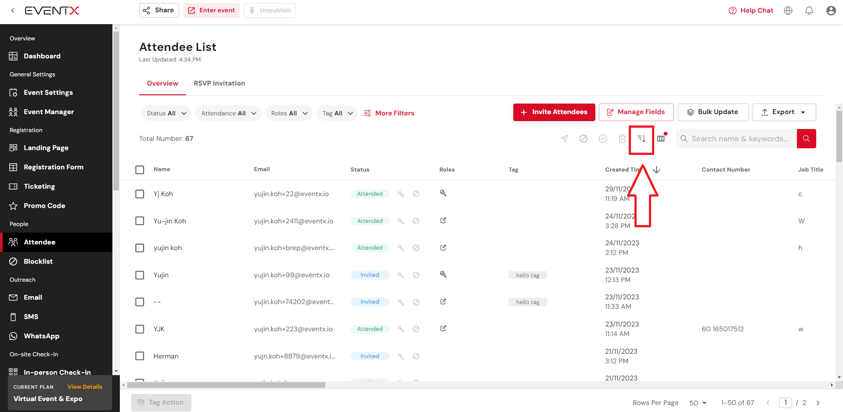The width and height of the screenshot is (843, 412).
Task: Open Blocklist in the sidebar
Action: click(x=38, y=262)
